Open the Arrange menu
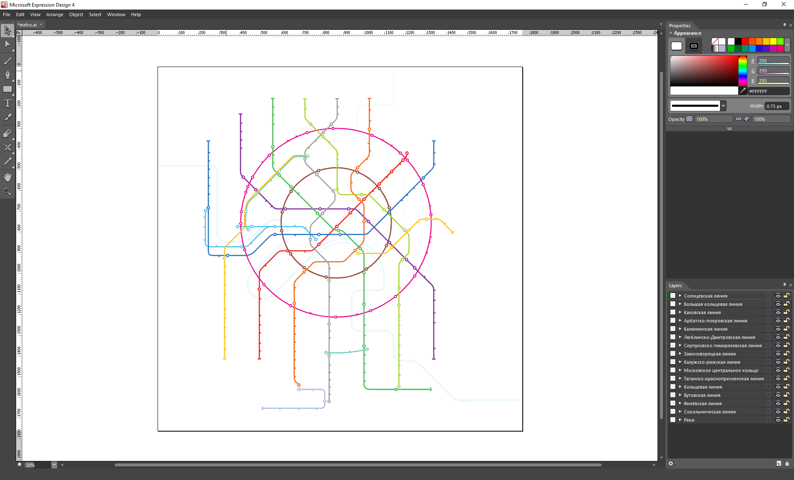Viewport: 794px width, 480px height. pos(55,14)
